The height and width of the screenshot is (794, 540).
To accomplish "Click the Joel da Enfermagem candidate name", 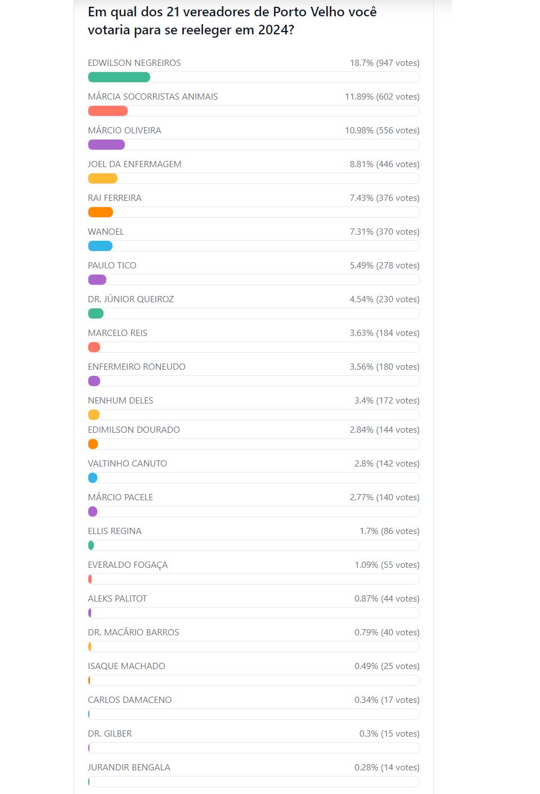I will tap(134, 164).
